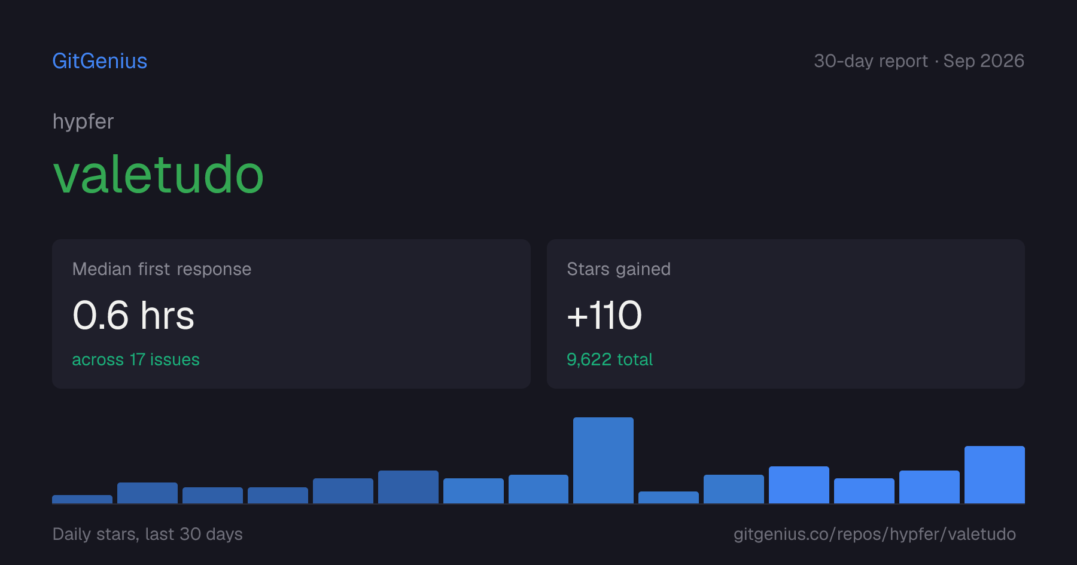The width and height of the screenshot is (1077, 565).
Task: Click the bar immediately left of tallest bar
Action: pyautogui.click(x=538, y=489)
